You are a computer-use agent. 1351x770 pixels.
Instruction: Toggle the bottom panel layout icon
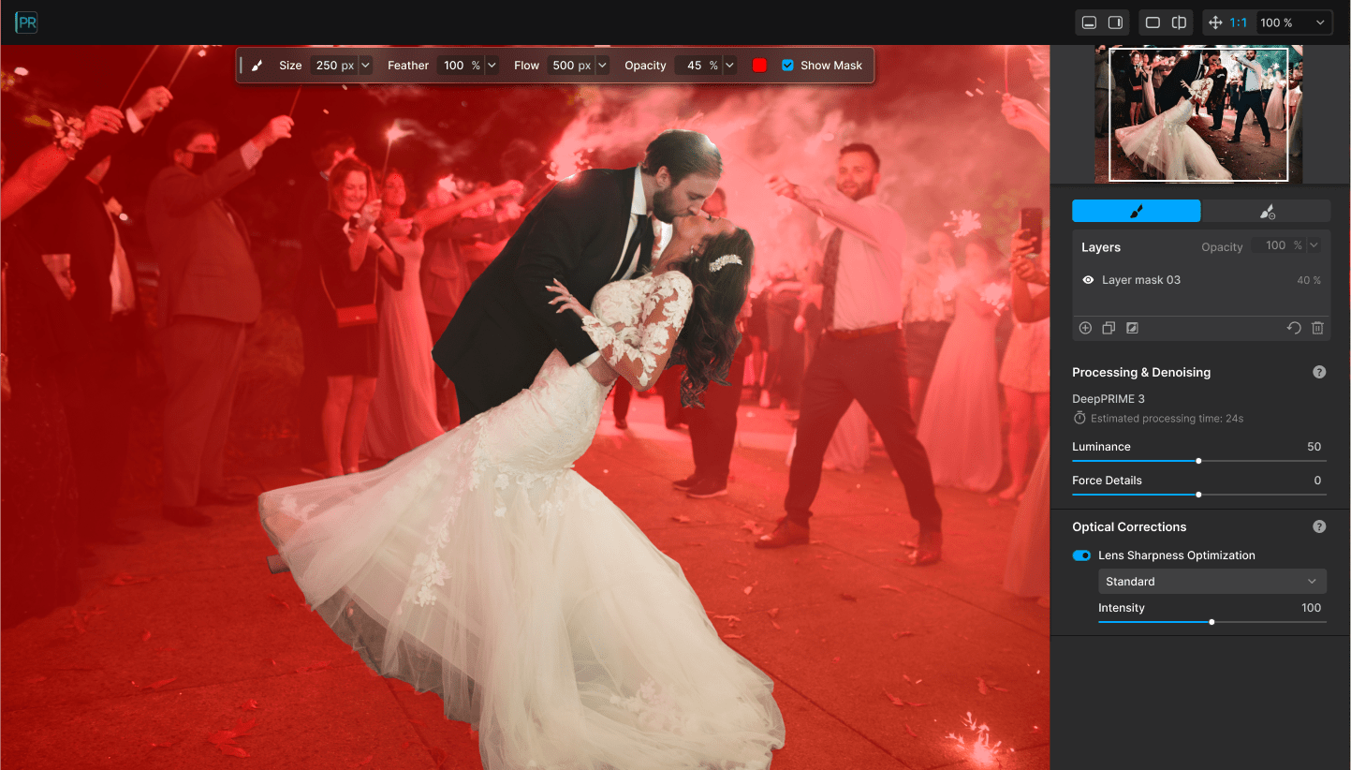(1089, 22)
